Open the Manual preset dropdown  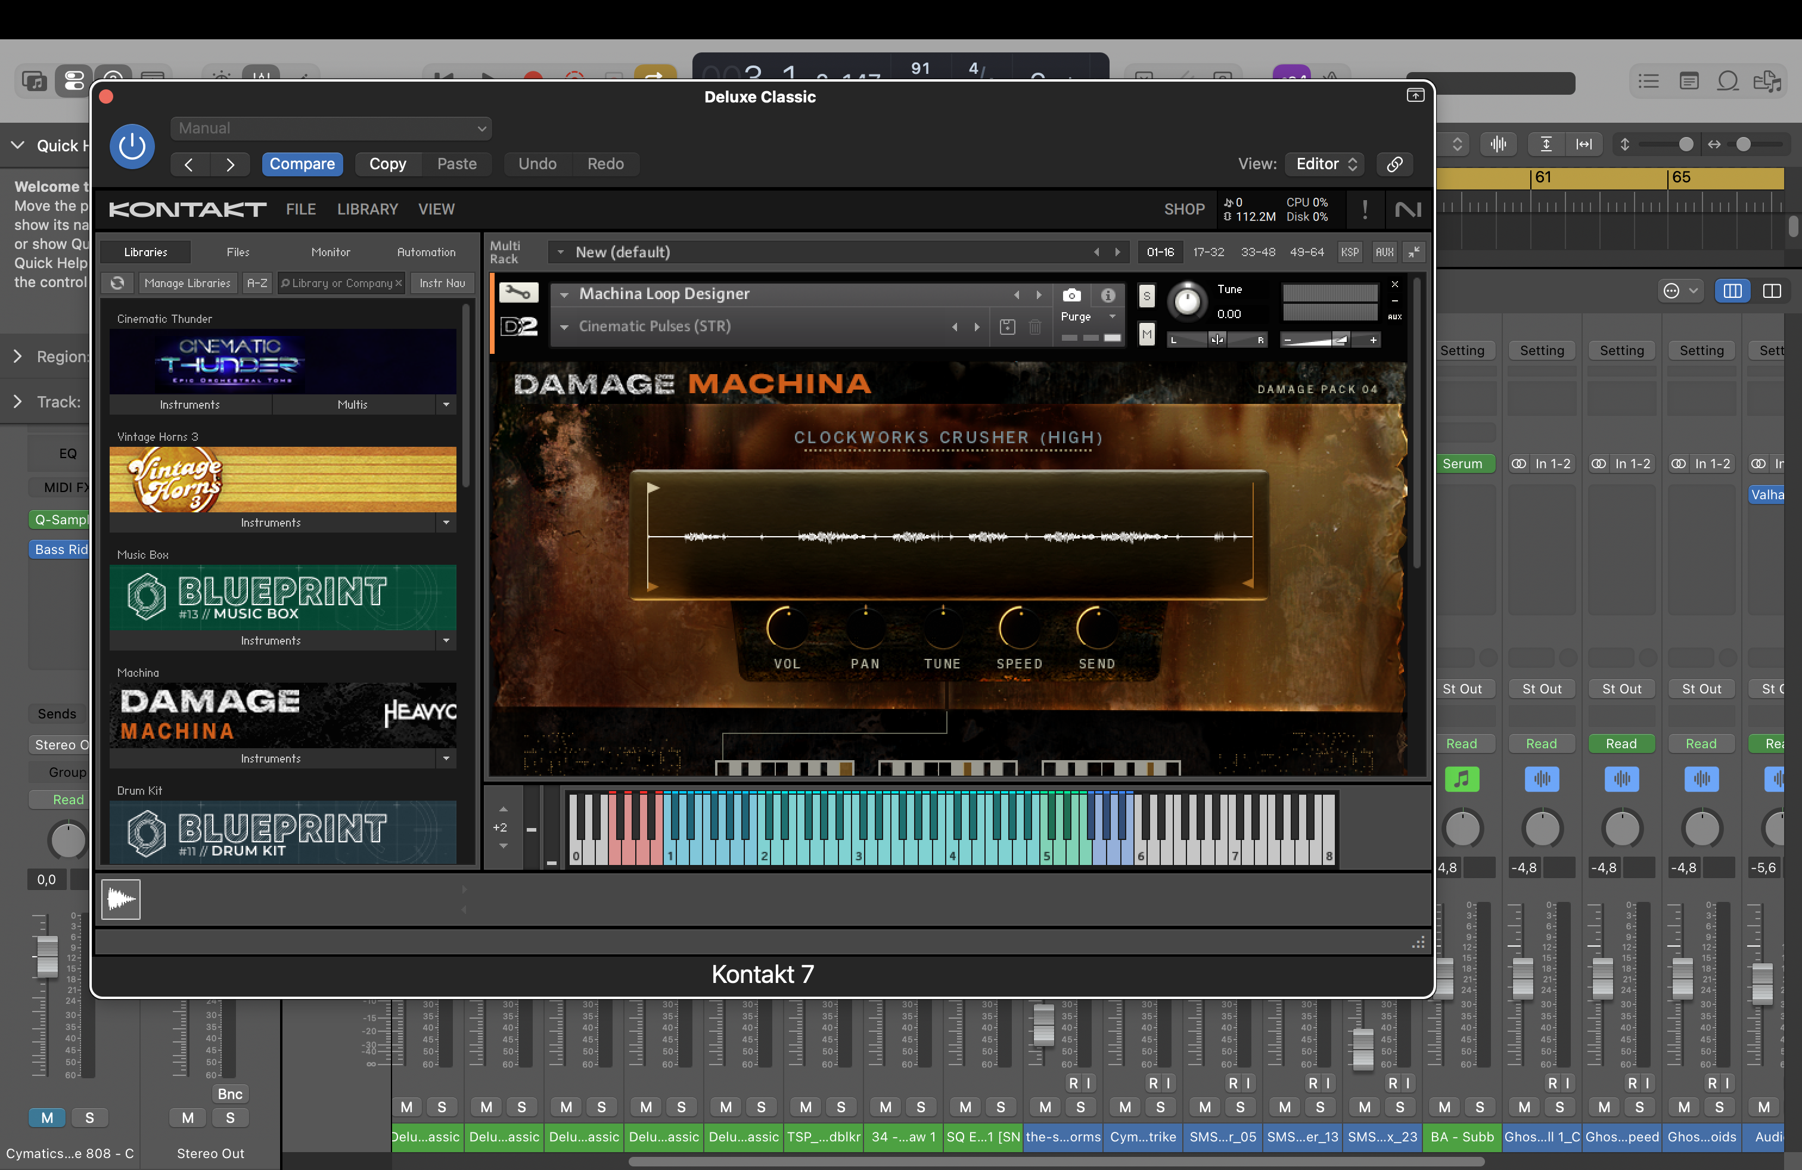[x=331, y=129]
